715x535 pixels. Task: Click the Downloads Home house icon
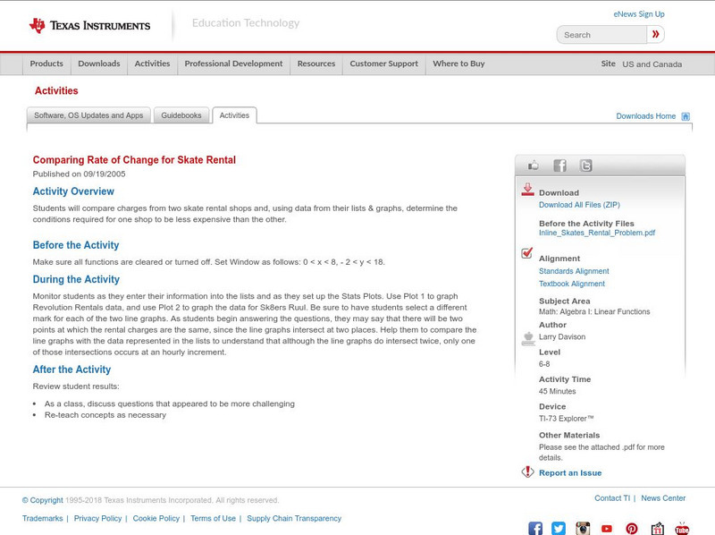point(686,116)
